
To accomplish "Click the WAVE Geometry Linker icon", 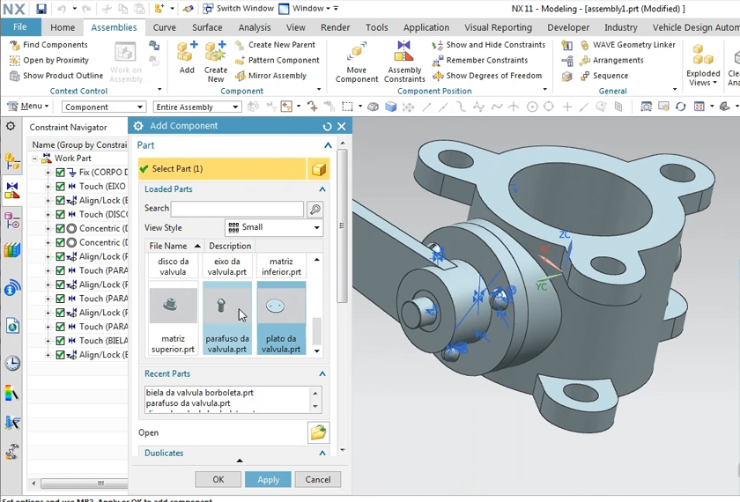I will click(x=584, y=45).
